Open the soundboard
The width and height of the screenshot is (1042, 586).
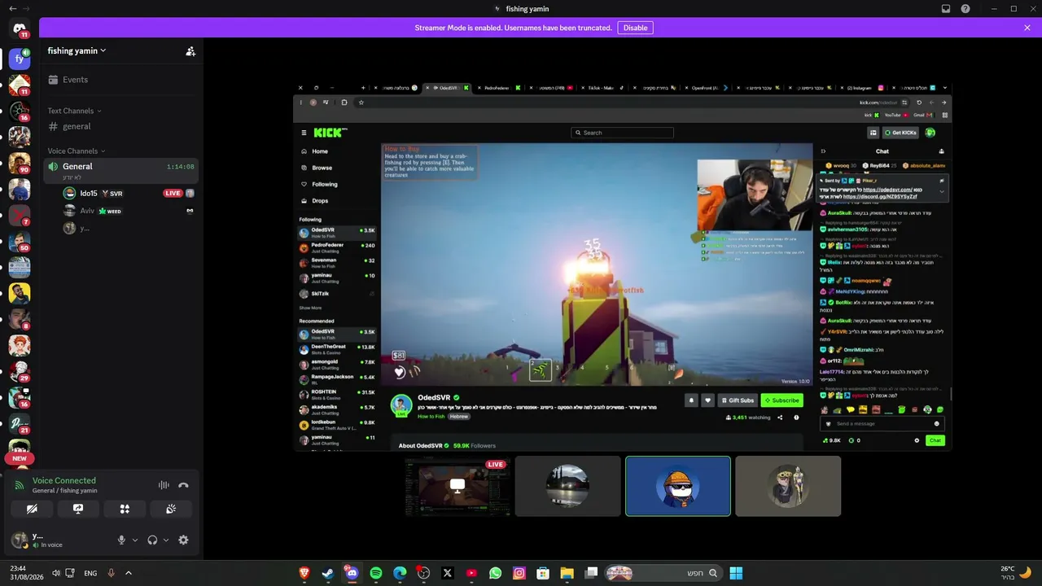click(x=171, y=509)
